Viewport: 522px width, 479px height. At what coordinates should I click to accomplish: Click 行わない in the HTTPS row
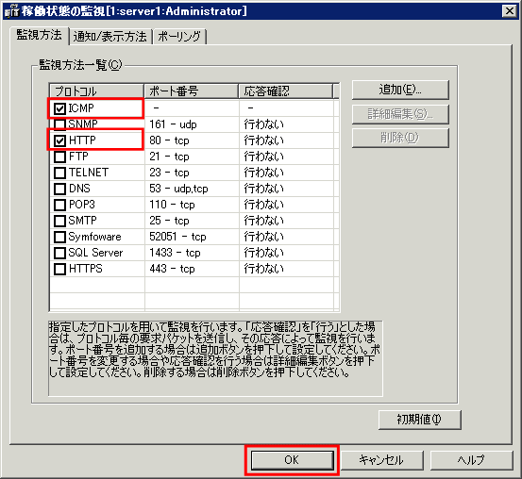pyautogui.click(x=264, y=269)
